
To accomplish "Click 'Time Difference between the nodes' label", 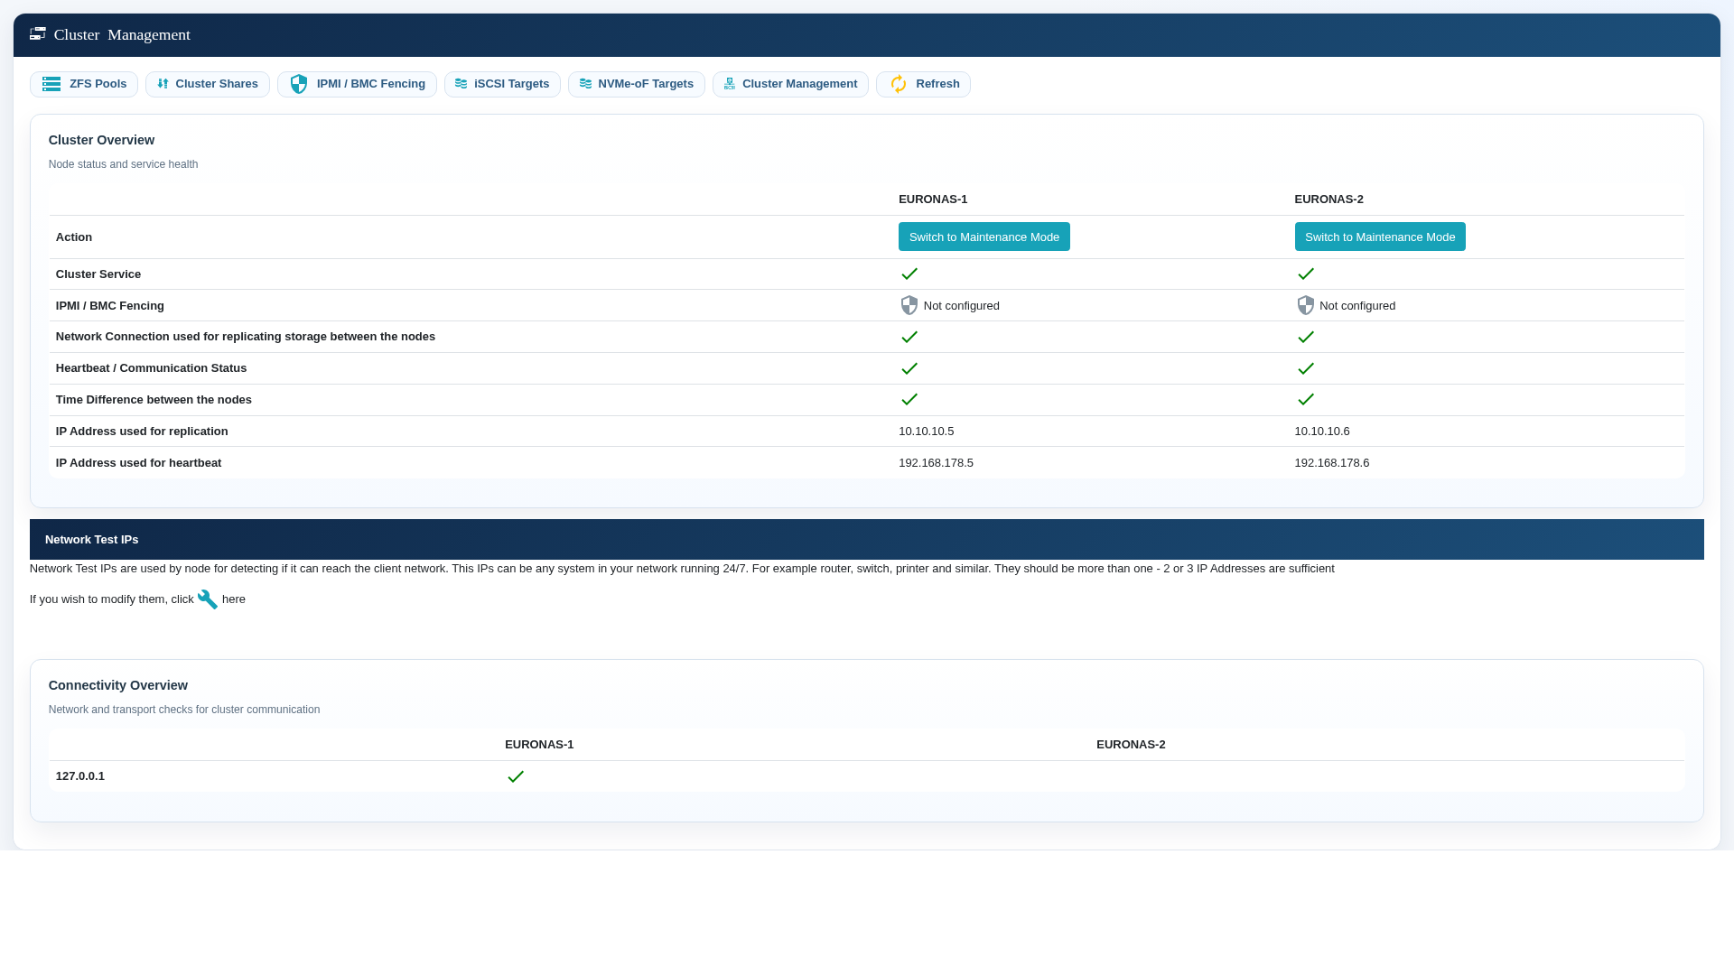I will [x=154, y=400].
